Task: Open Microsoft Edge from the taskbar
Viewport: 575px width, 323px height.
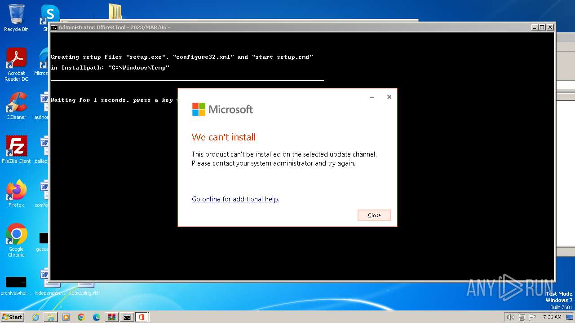Action: pos(97,317)
